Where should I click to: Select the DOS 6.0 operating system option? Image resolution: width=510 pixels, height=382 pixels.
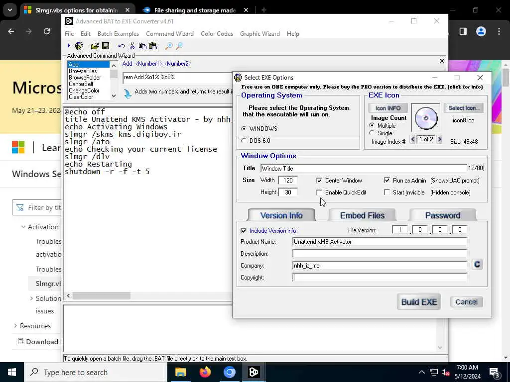[x=244, y=141]
